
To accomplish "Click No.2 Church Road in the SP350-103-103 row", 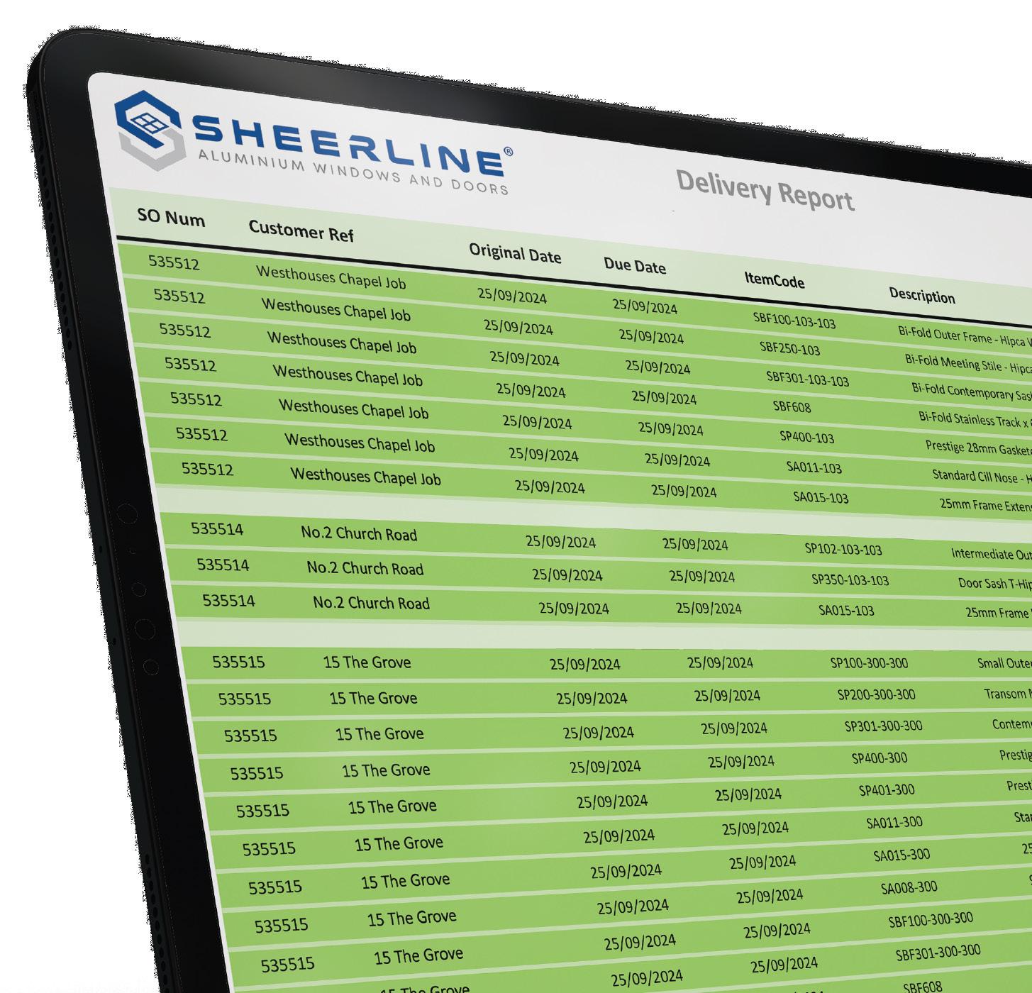I will pos(365,567).
